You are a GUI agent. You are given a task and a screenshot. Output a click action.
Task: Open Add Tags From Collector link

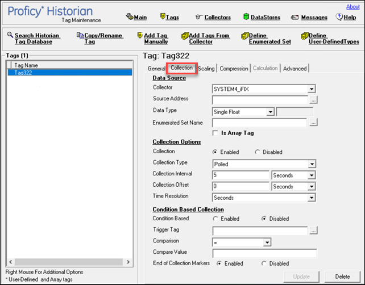[x=209, y=39]
